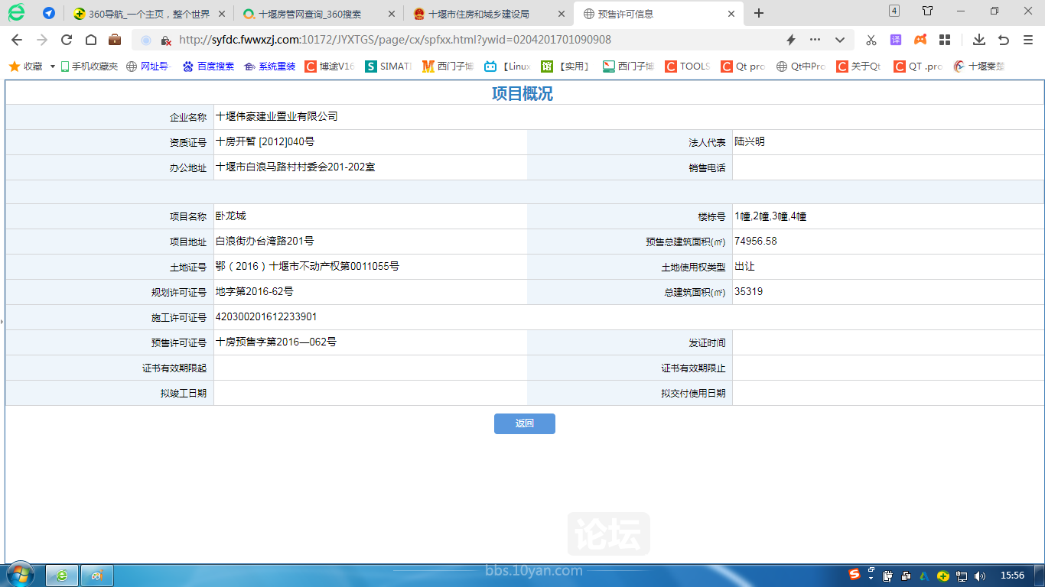Viewport: 1045px width, 587px height.
Task: Open the extensions grid icon
Action: click(945, 40)
